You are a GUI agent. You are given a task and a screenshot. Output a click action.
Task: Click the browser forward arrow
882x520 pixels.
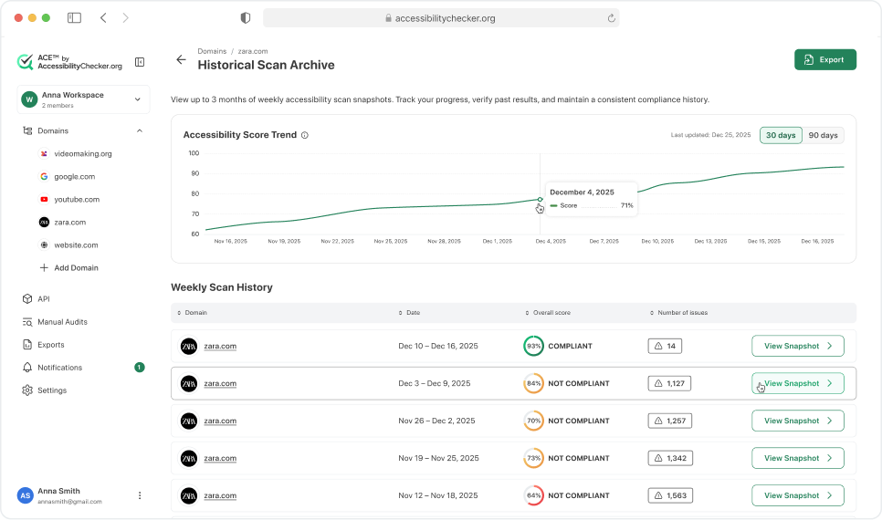click(125, 18)
